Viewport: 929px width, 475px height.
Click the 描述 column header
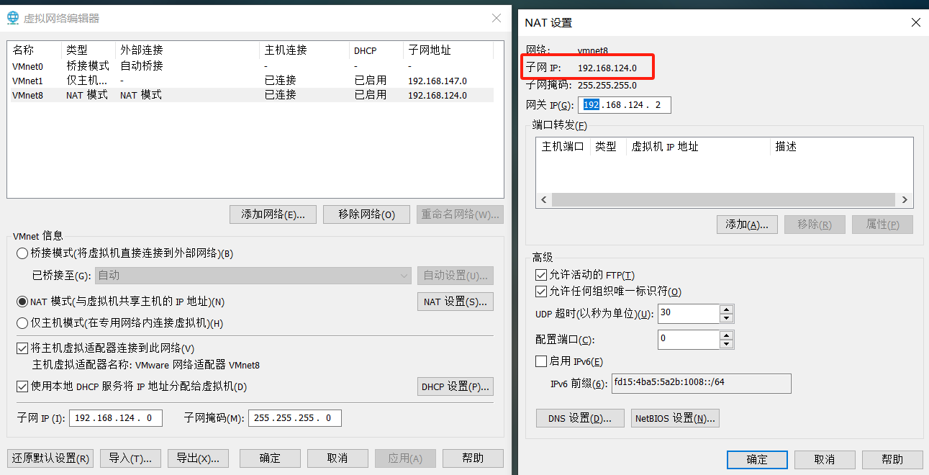(841, 147)
